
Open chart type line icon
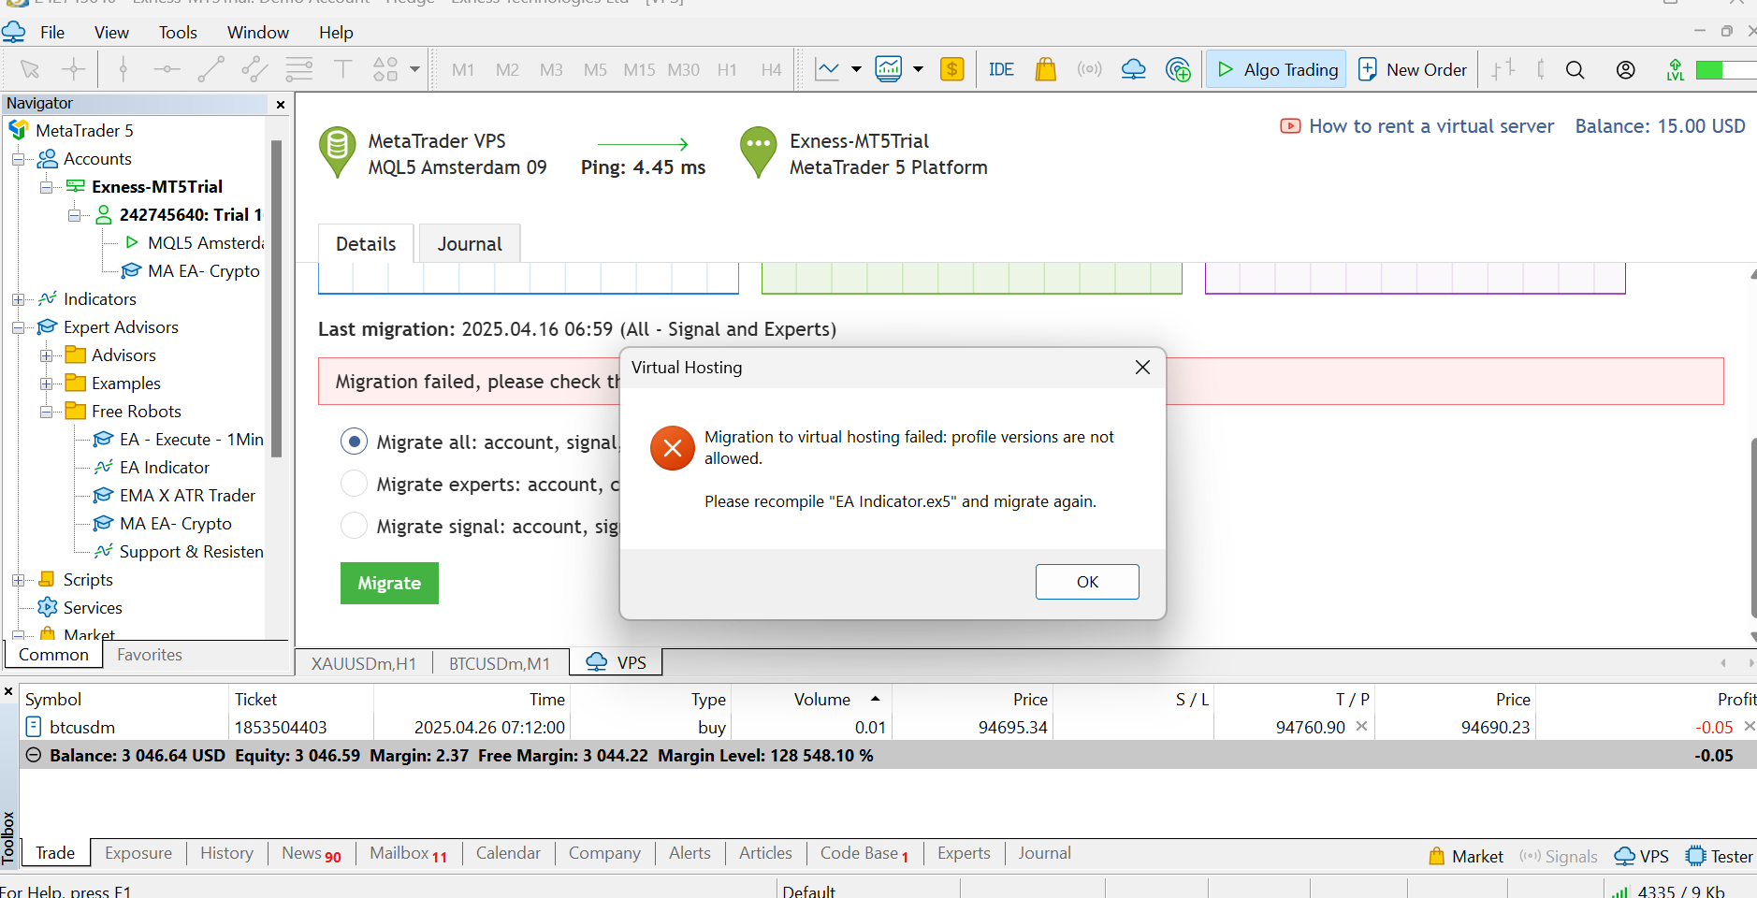(827, 69)
